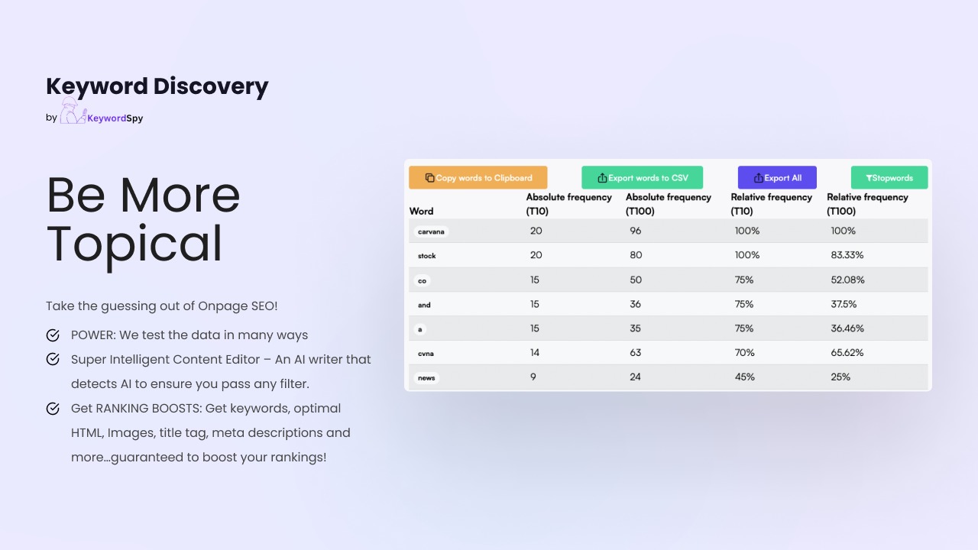Viewport: 978px width, 550px height.
Task: Export words to CSV
Action: coord(642,177)
